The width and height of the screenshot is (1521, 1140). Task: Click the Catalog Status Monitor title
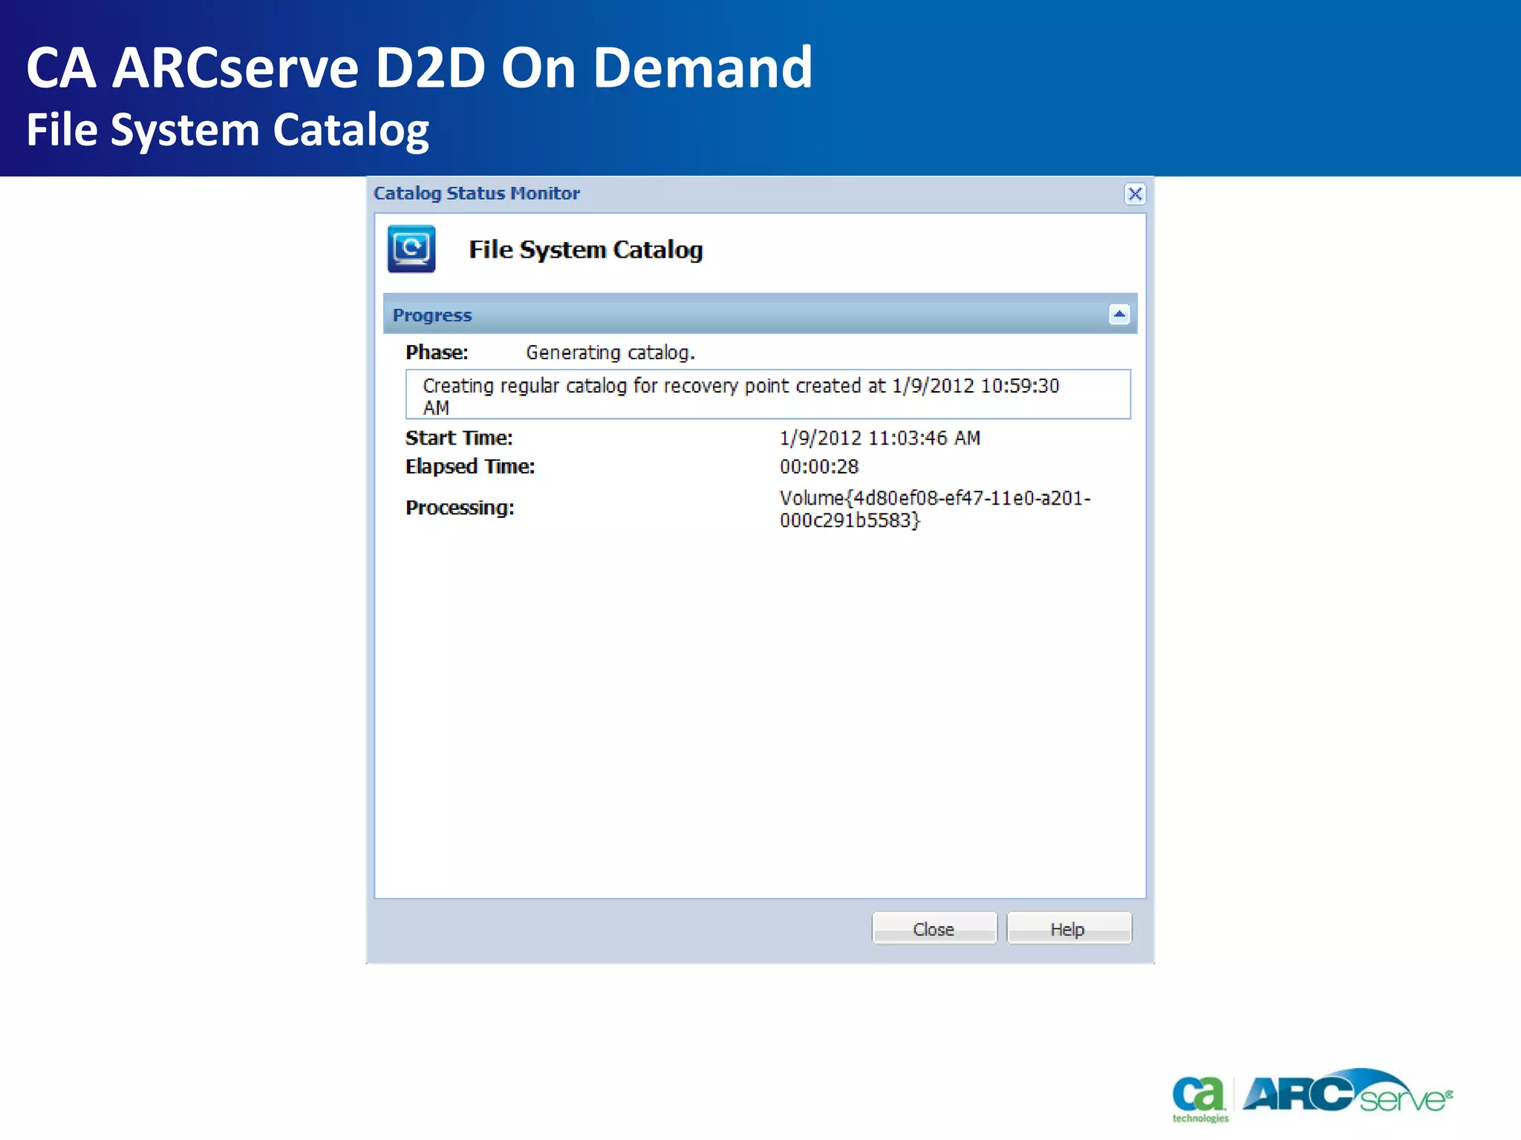477,194
